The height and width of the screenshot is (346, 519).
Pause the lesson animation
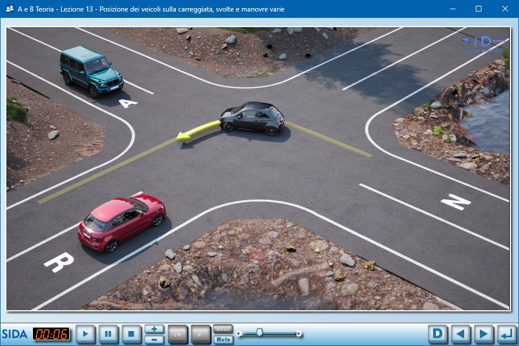click(x=108, y=334)
